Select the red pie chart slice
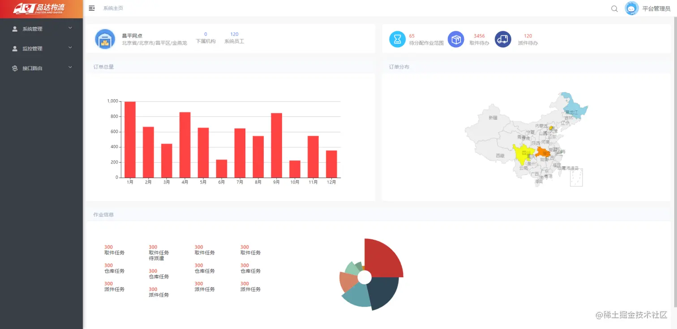The width and height of the screenshot is (677, 329). tap(383, 259)
